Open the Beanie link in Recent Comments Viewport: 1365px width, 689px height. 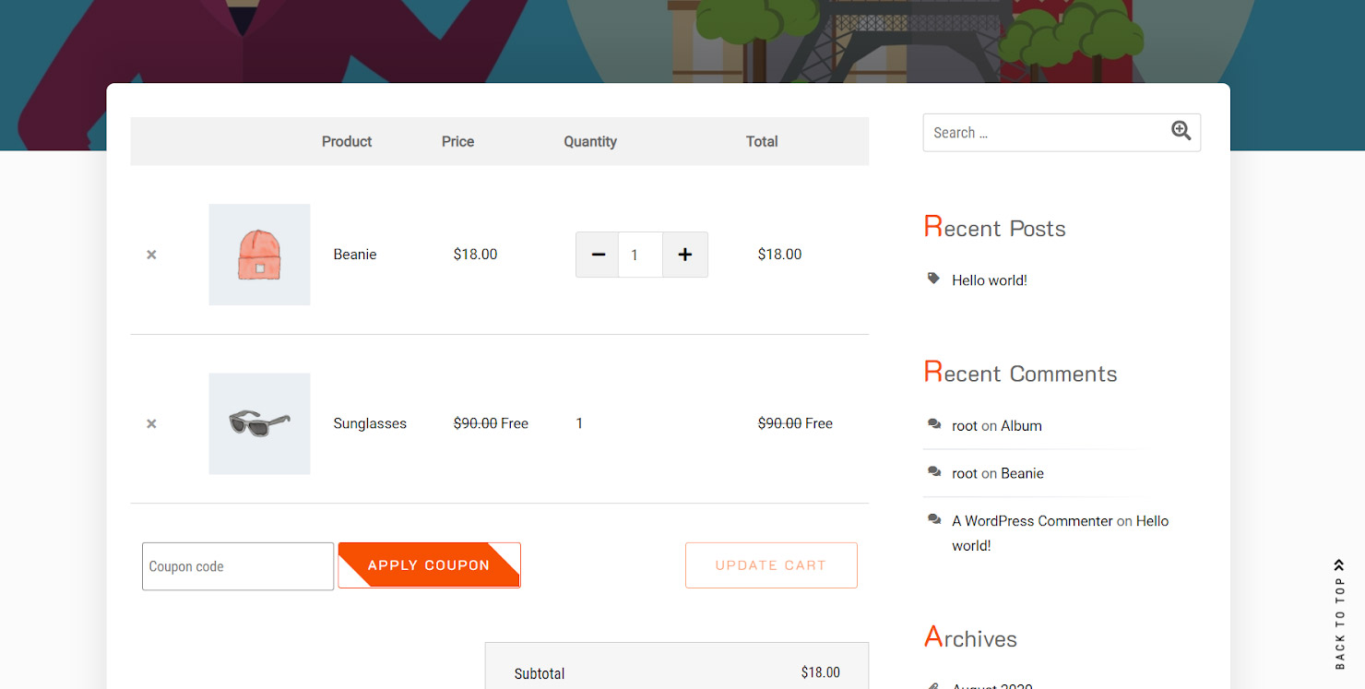pos(1022,474)
